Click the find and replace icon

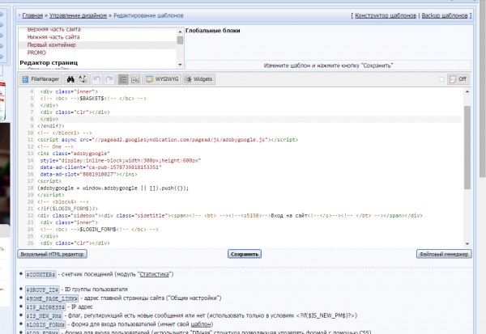tap(83, 79)
